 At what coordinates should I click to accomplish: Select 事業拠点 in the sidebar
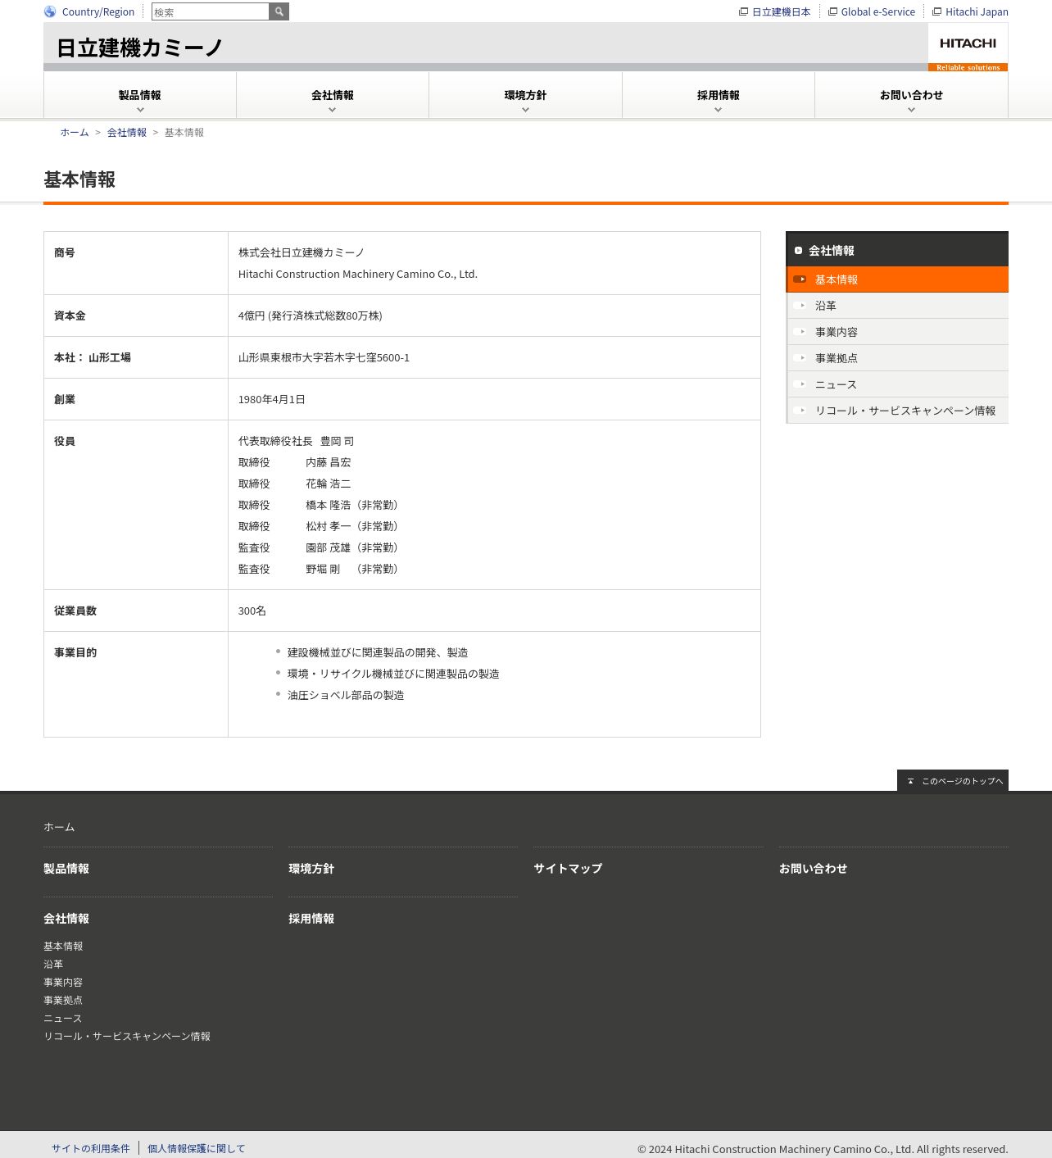click(897, 358)
